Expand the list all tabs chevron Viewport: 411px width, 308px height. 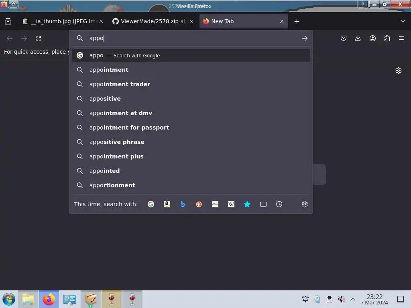(x=403, y=21)
